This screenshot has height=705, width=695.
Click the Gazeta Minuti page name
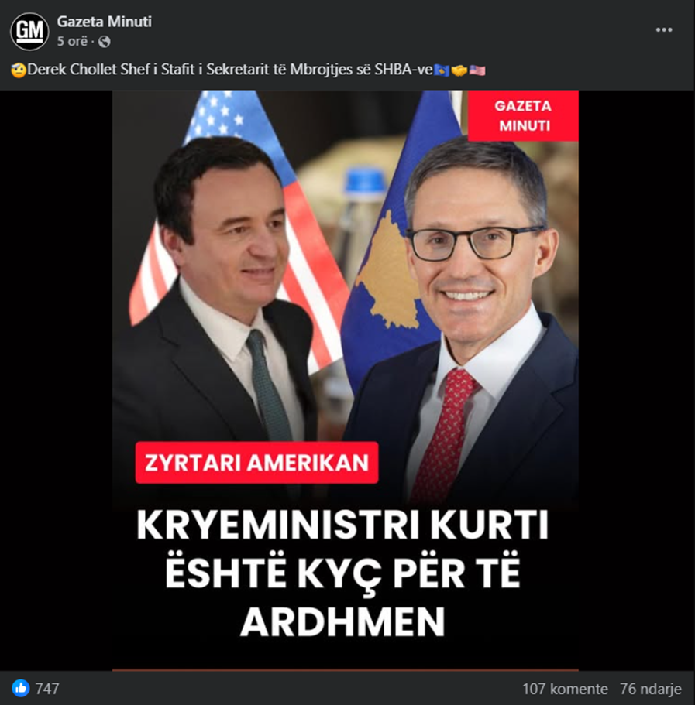click(104, 21)
